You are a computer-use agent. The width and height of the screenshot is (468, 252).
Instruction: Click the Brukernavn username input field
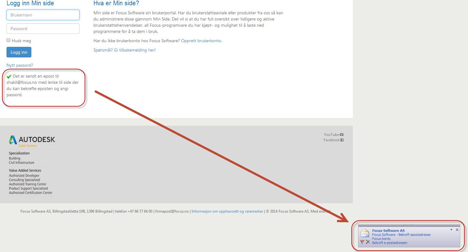click(43, 15)
